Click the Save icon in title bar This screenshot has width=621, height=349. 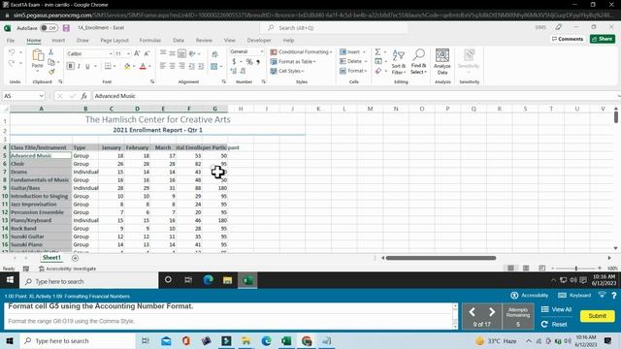66,28
